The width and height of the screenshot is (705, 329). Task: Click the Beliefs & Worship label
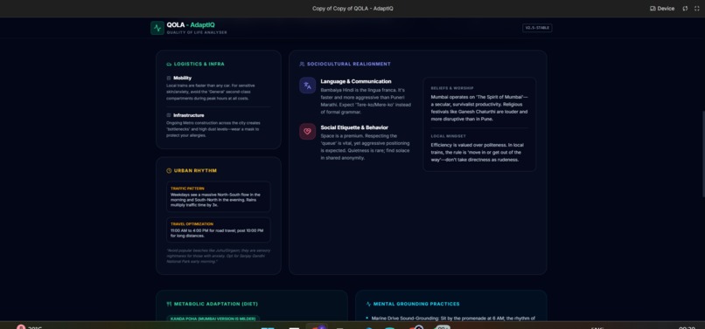[452, 88]
